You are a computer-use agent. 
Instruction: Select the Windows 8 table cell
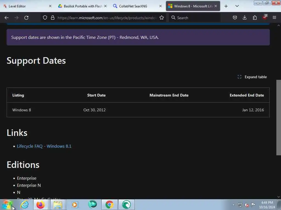tap(22, 110)
